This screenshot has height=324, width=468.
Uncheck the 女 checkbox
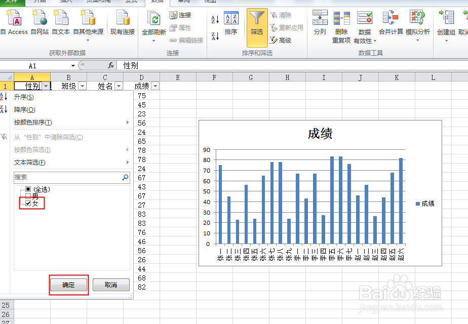[28, 203]
